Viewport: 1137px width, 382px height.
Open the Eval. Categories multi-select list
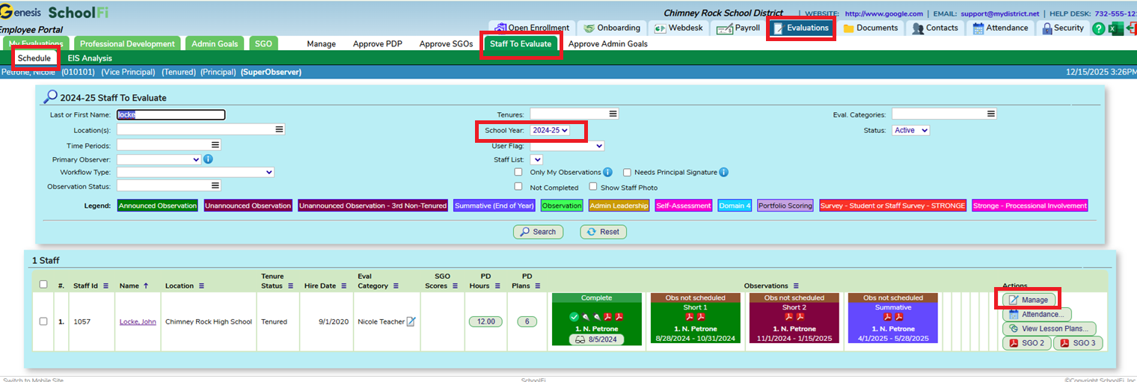pos(944,114)
